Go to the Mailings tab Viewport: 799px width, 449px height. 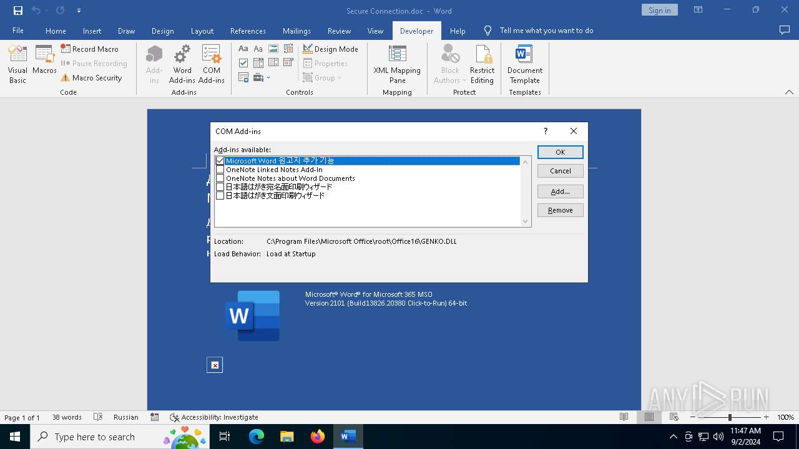(297, 31)
